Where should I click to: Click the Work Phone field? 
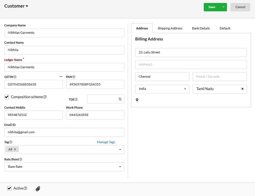[x=95, y=115]
